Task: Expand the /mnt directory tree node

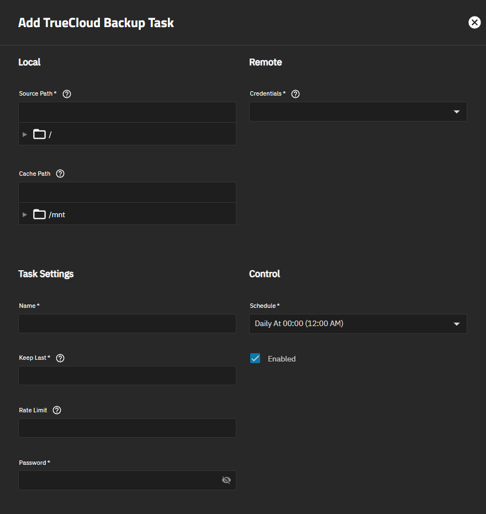Action: [25, 214]
